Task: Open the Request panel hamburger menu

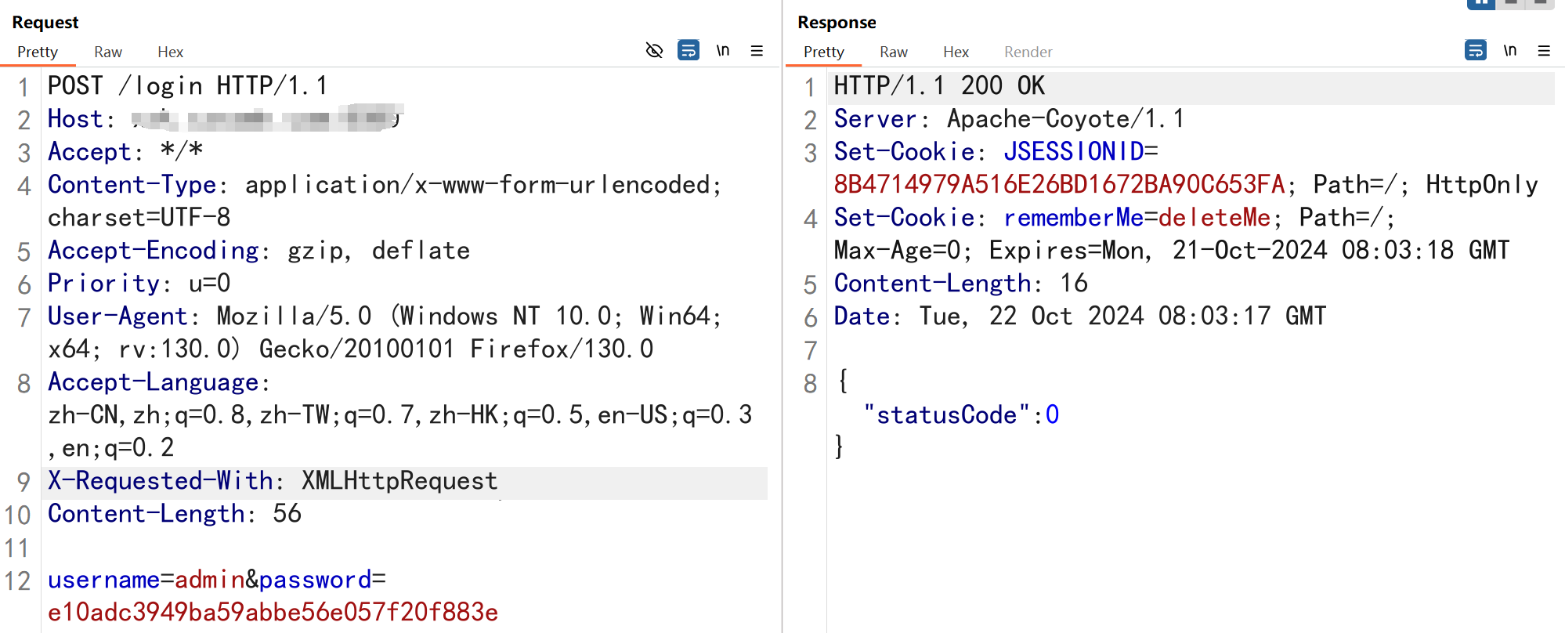Action: coord(757,51)
